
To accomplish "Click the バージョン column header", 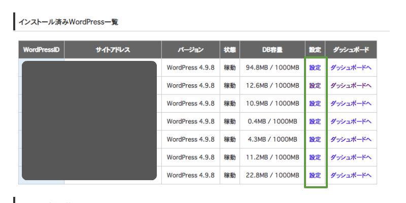I will tap(191, 49).
